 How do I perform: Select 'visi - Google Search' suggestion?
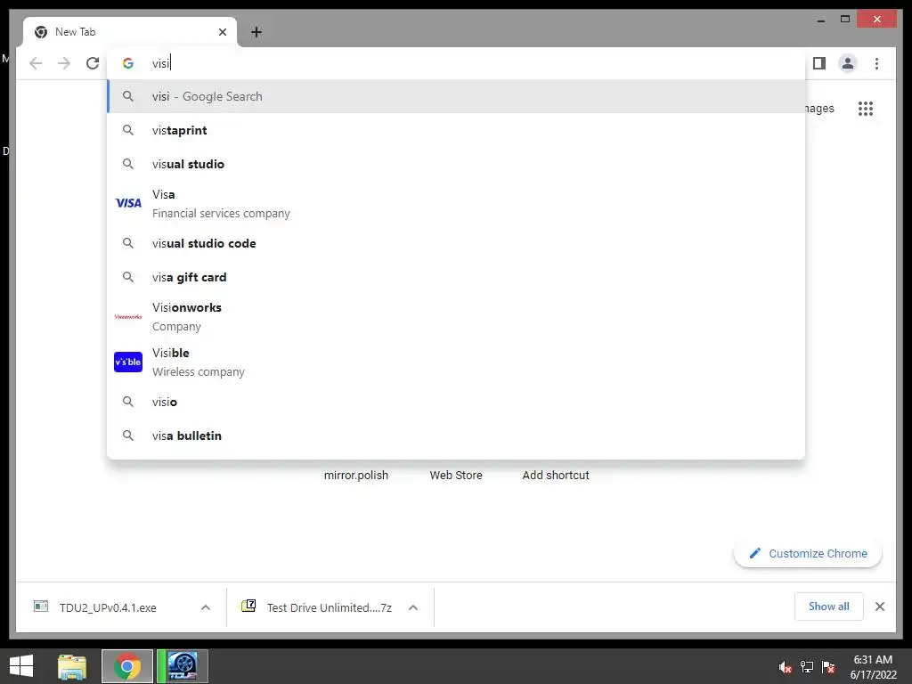[457, 96]
